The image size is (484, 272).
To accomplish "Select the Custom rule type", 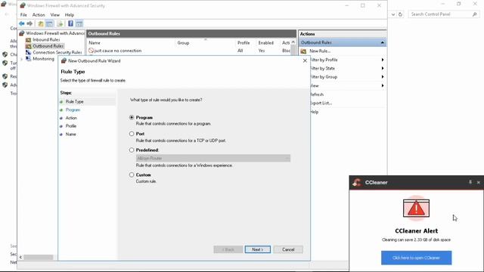I will [x=132, y=175].
